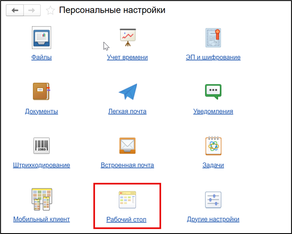Follow the Встроенная почта link
This screenshot has width=292, height=234.
coord(127,165)
